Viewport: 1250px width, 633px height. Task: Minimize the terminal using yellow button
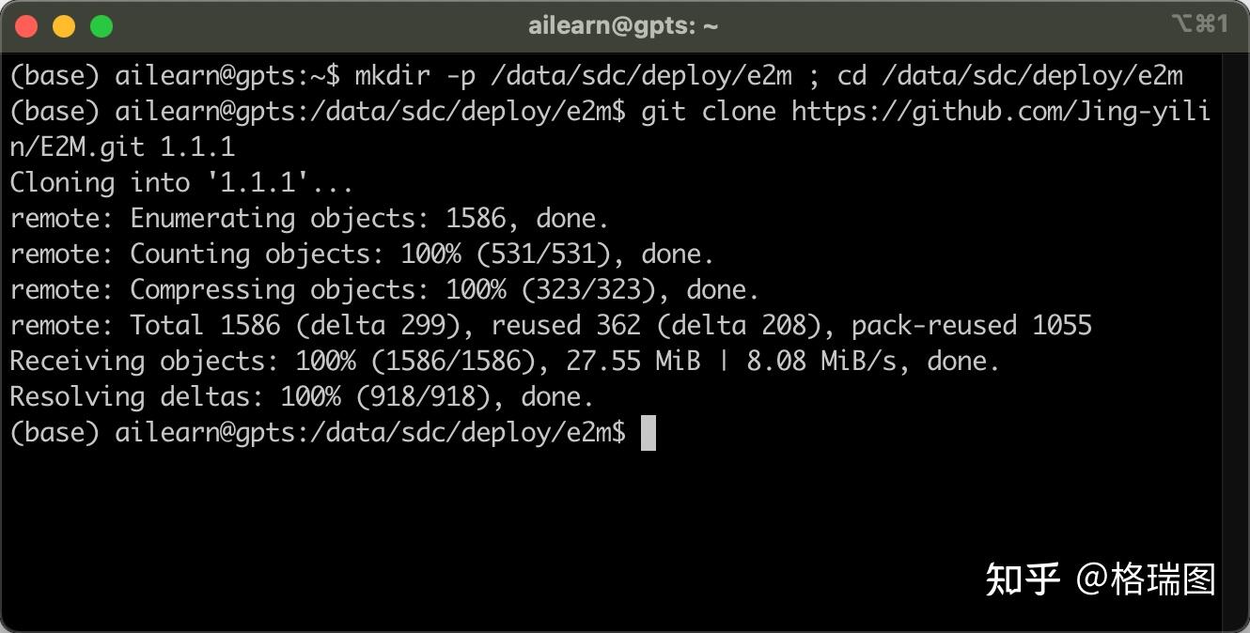64,26
